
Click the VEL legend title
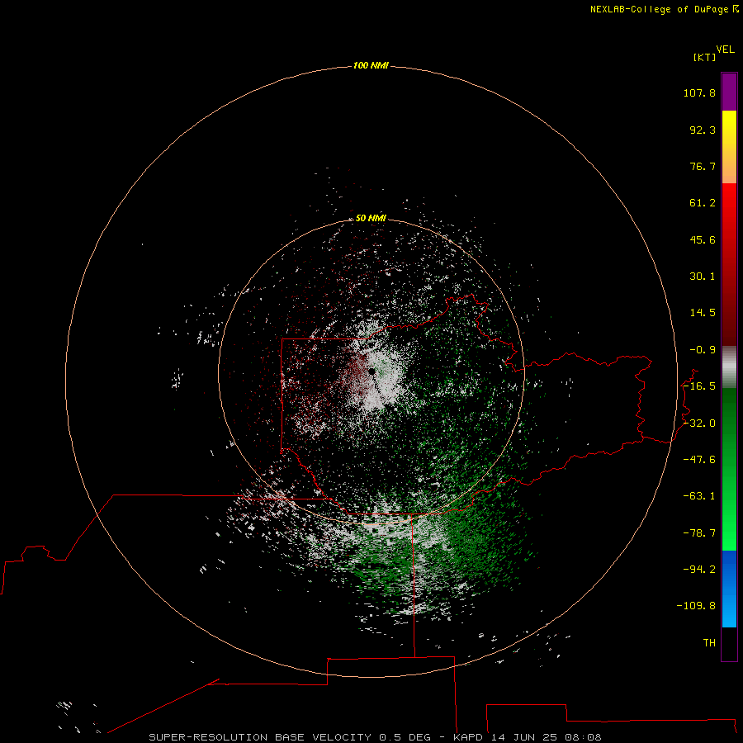pos(725,50)
